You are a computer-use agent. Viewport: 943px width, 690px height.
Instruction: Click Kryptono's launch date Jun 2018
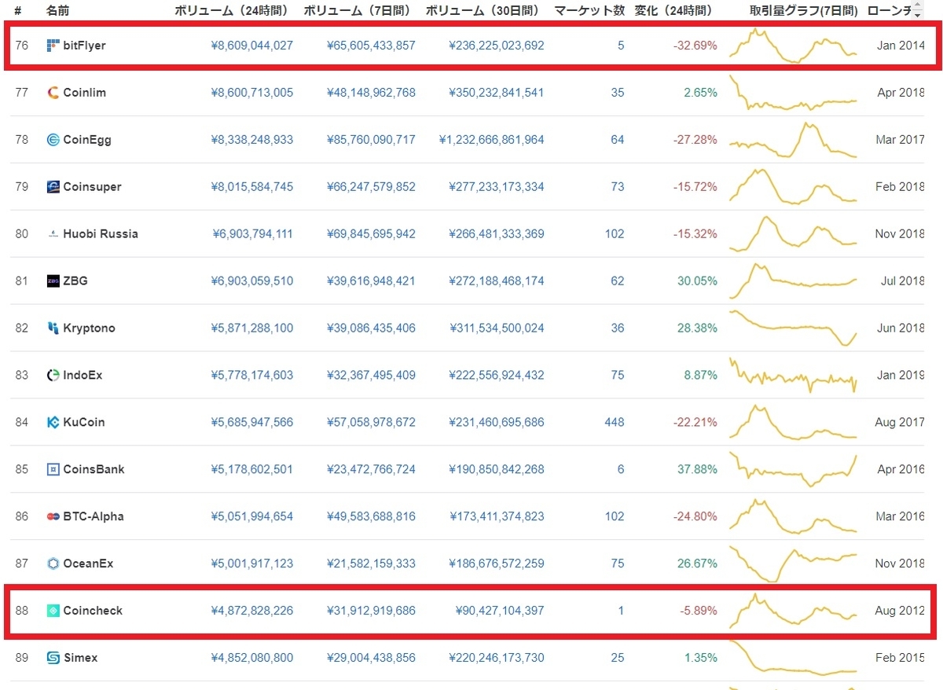tap(901, 328)
